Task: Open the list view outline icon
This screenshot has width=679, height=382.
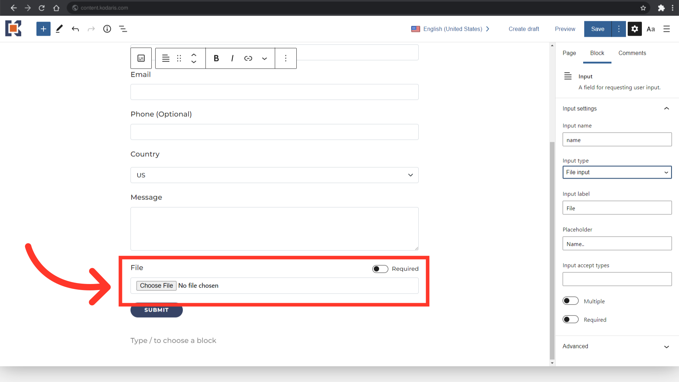Action: coord(123,29)
